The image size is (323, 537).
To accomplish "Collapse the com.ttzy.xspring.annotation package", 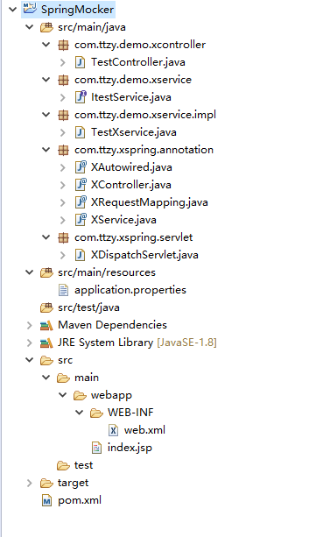I will pos(46,149).
